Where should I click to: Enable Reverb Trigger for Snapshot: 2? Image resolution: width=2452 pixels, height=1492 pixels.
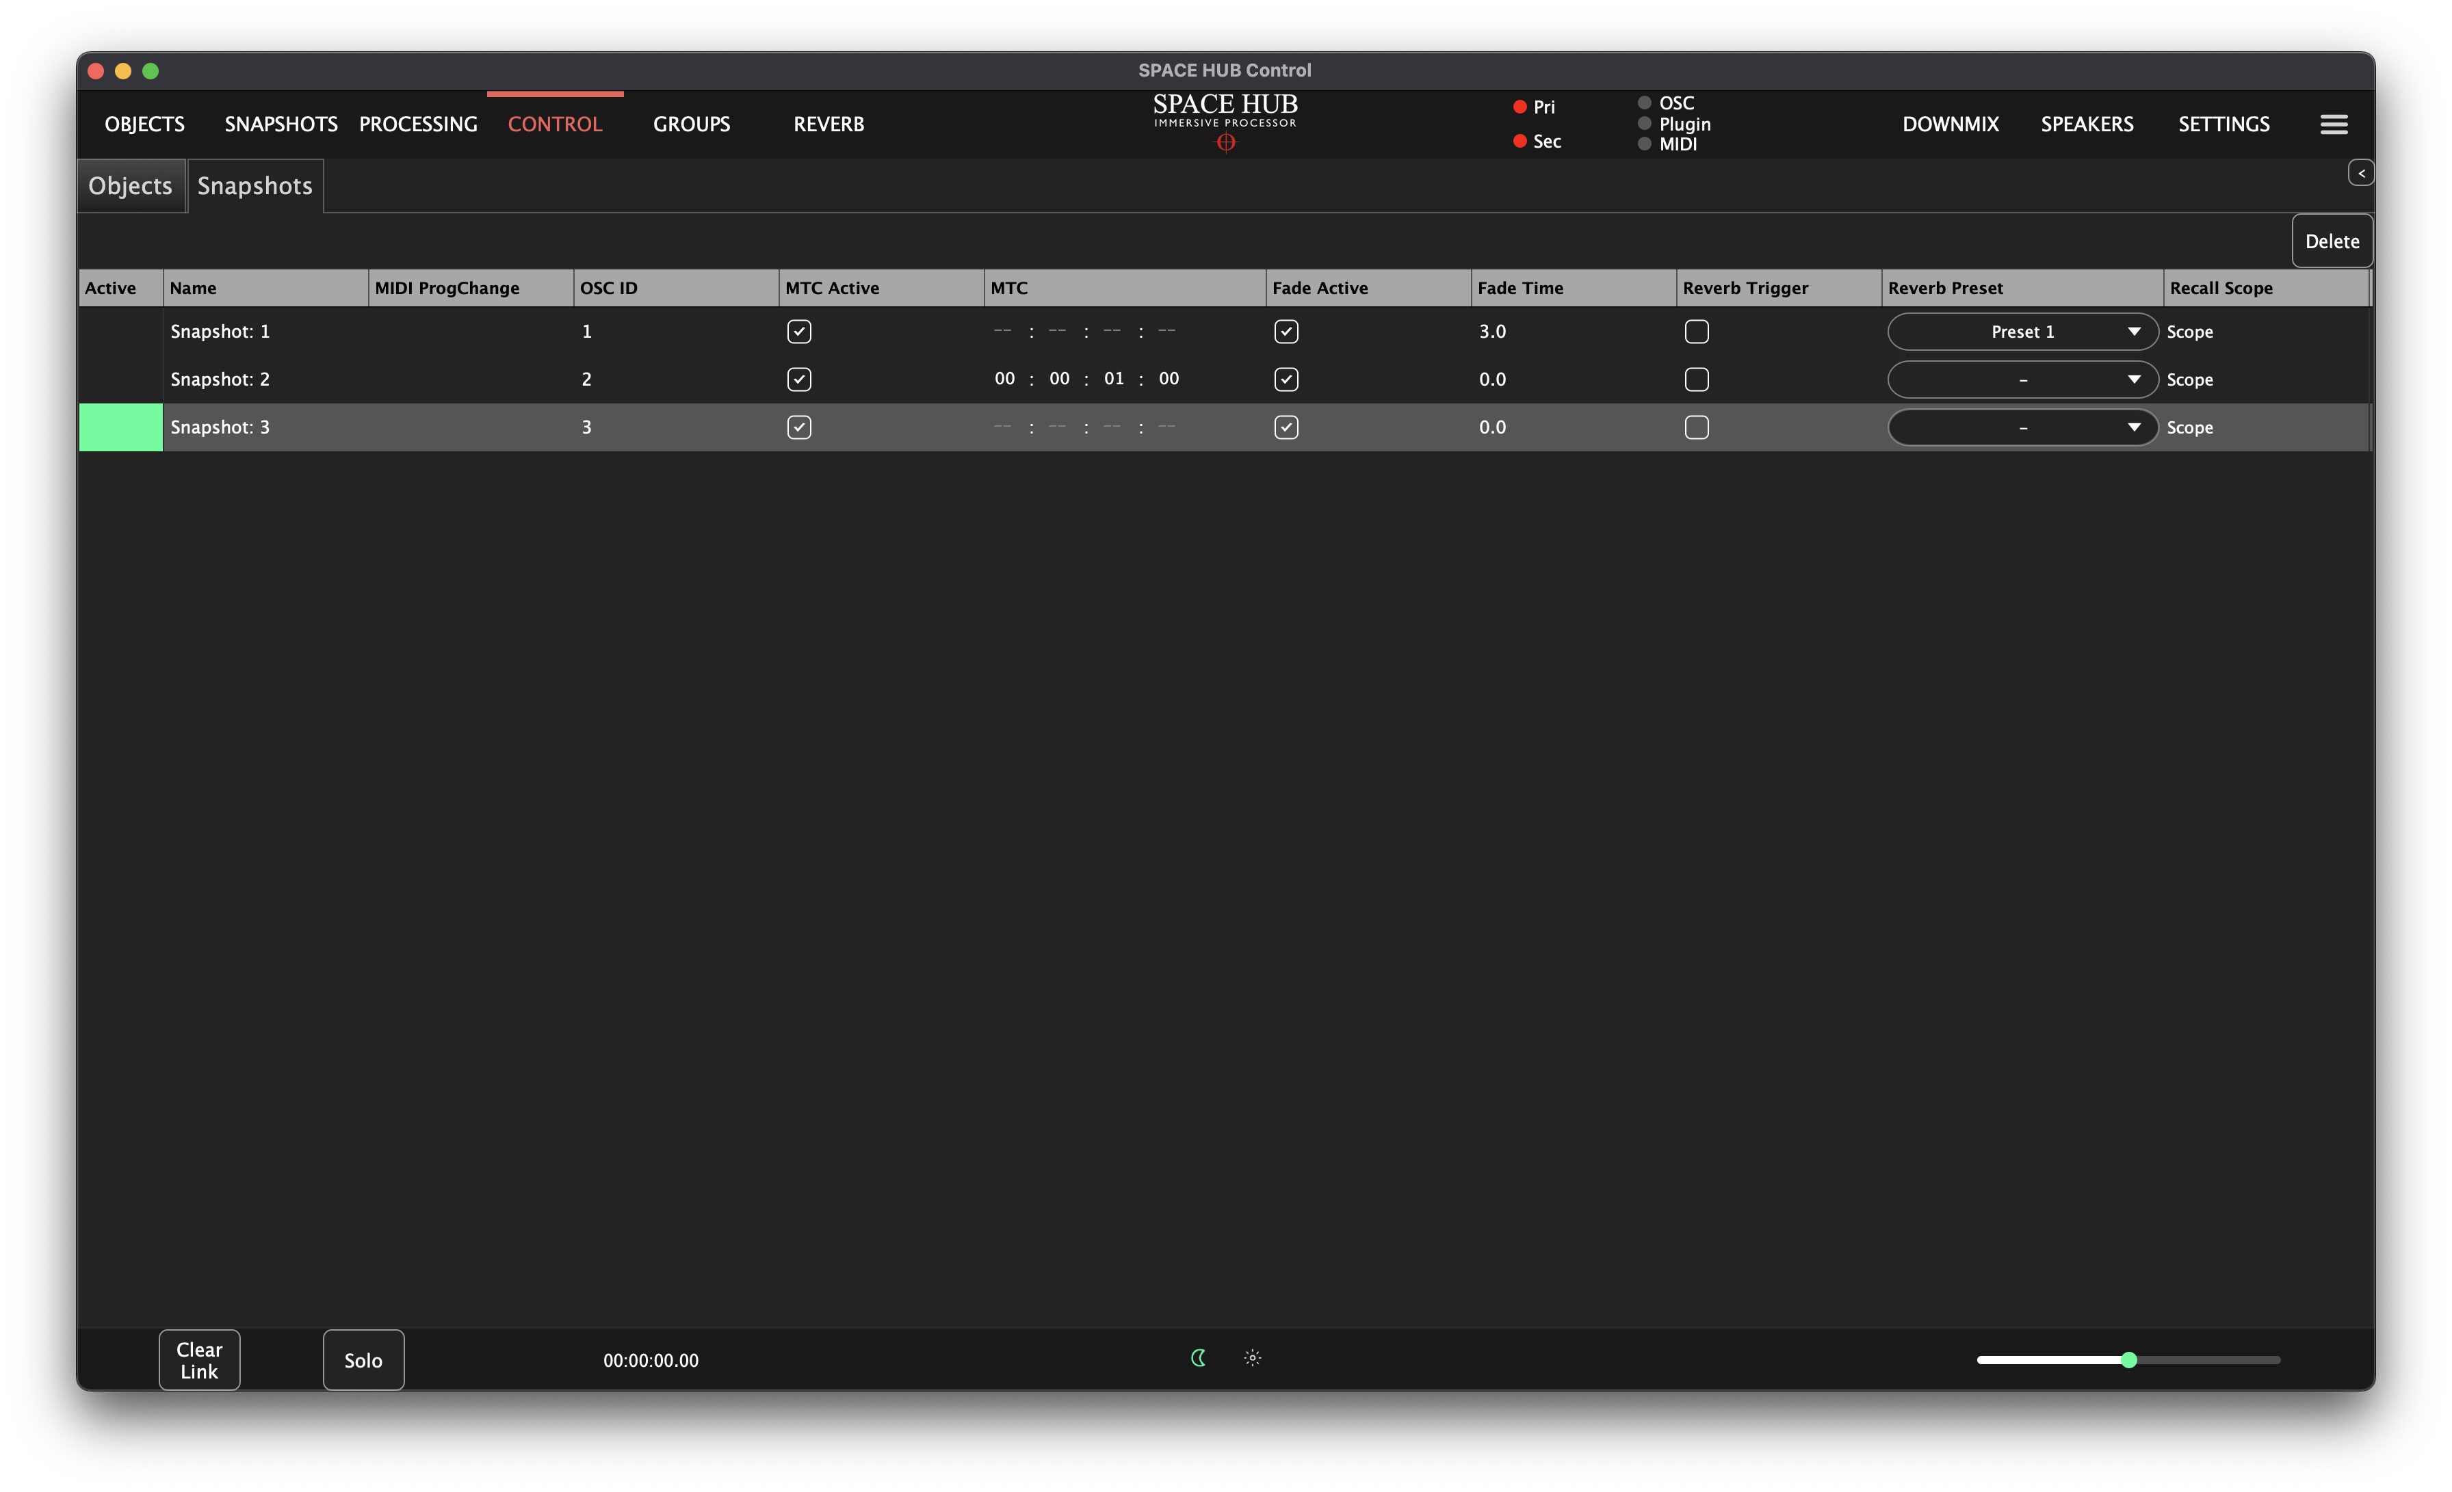click(1697, 379)
